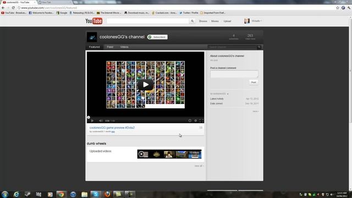Click the YouTube logo
Screen dimensions: 352x198
coord(94,21)
